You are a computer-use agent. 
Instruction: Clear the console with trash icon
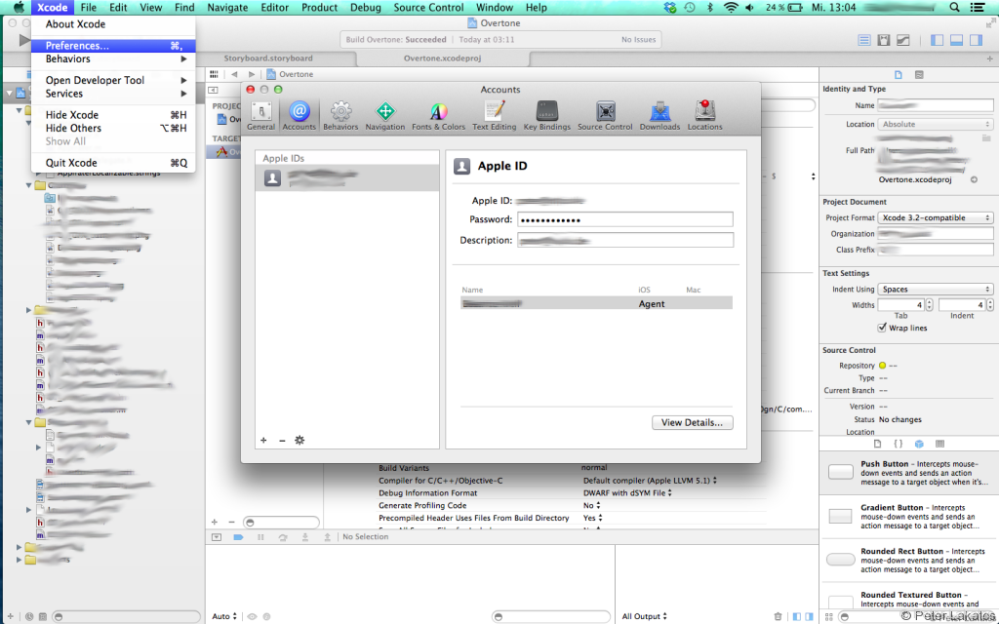click(778, 616)
